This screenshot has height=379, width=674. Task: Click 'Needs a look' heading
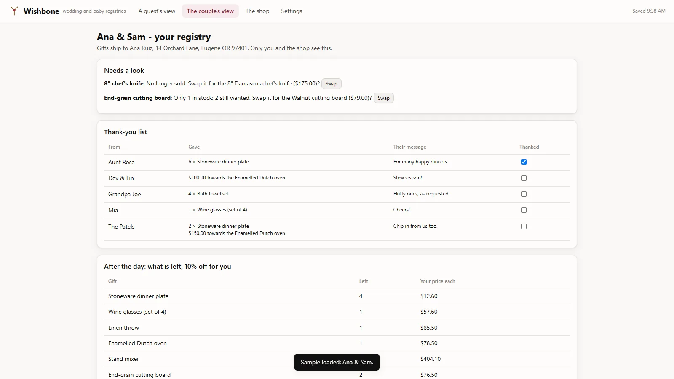tap(124, 70)
